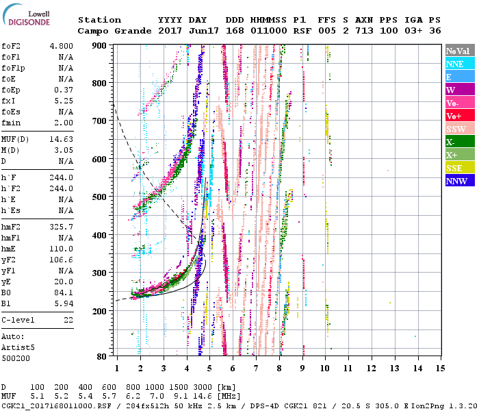This screenshot has height=411, width=479.
Task: Click the MUF(D) value 14.63
Action: [x=62, y=140]
